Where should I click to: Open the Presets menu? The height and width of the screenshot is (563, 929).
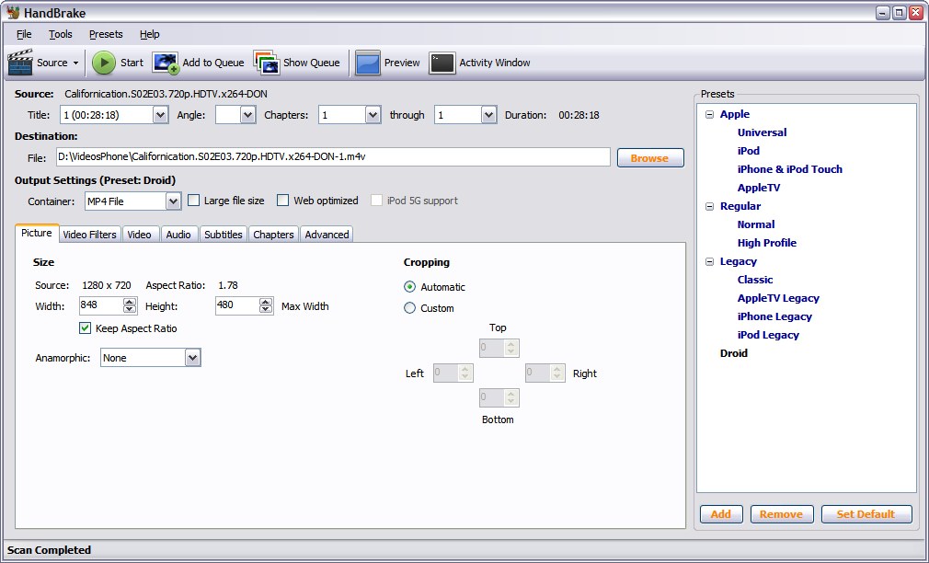pyautogui.click(x=106, y=34)
